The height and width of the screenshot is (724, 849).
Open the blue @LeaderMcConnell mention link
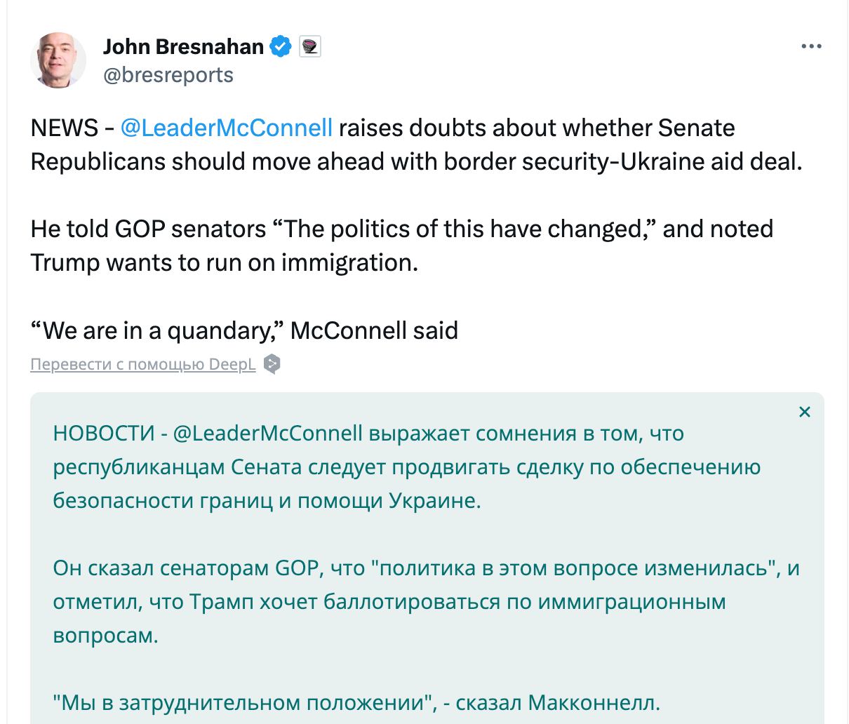[x=227, y=128]
